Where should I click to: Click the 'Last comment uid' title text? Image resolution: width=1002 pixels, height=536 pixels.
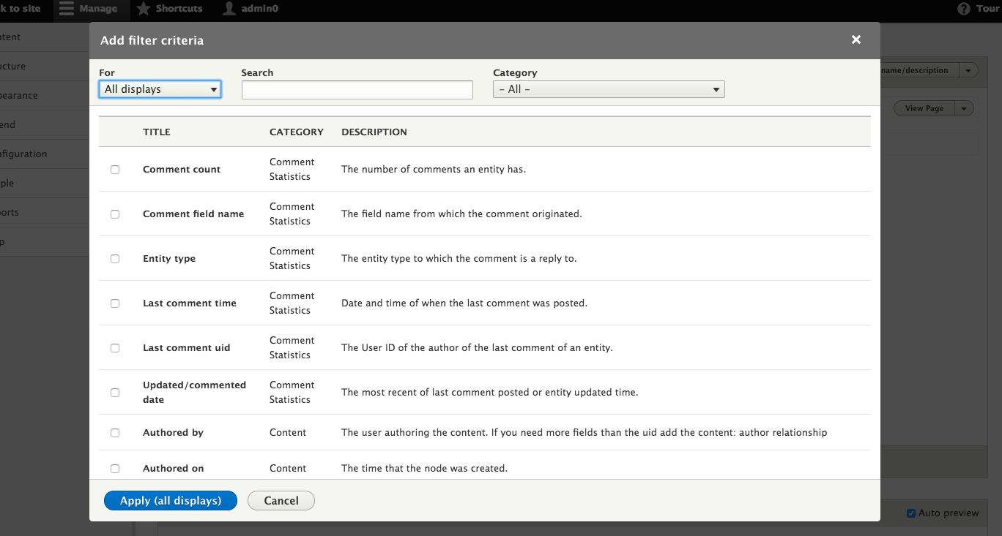[x=187, y=348]
